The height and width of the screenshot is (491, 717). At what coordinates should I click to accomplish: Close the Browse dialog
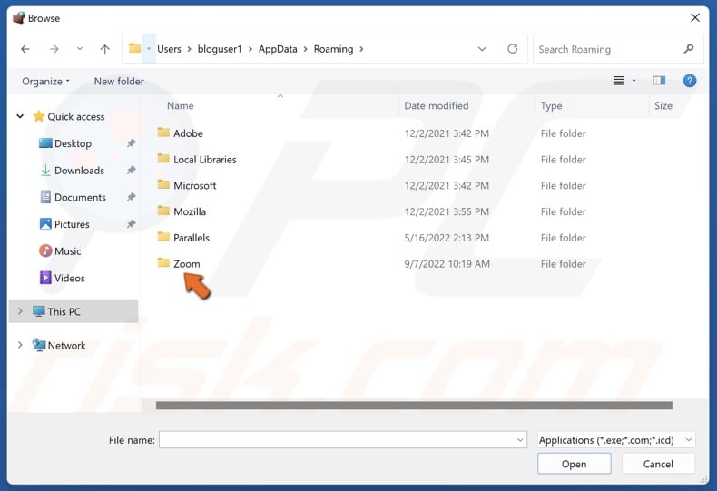tap(695, 18)
